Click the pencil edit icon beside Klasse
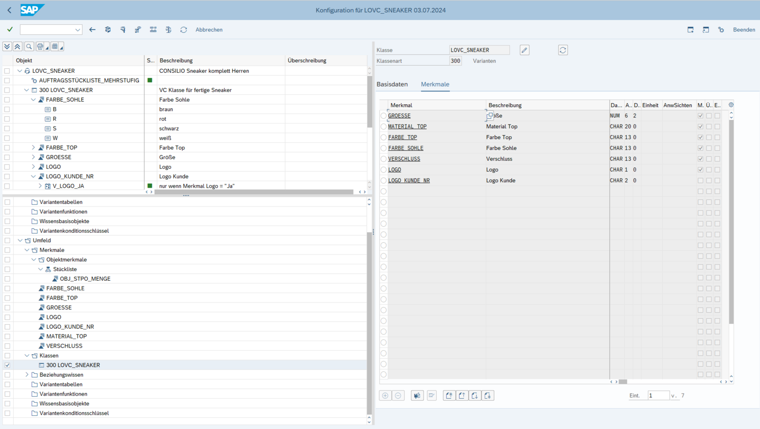 tap(524, 50)
